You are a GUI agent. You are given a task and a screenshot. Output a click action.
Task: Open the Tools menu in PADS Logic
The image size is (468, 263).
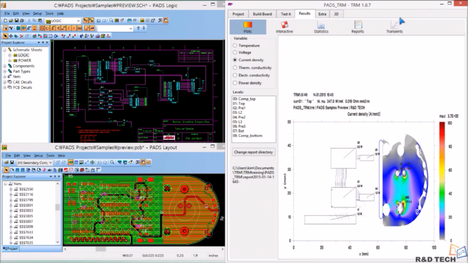tap(49, 13)
